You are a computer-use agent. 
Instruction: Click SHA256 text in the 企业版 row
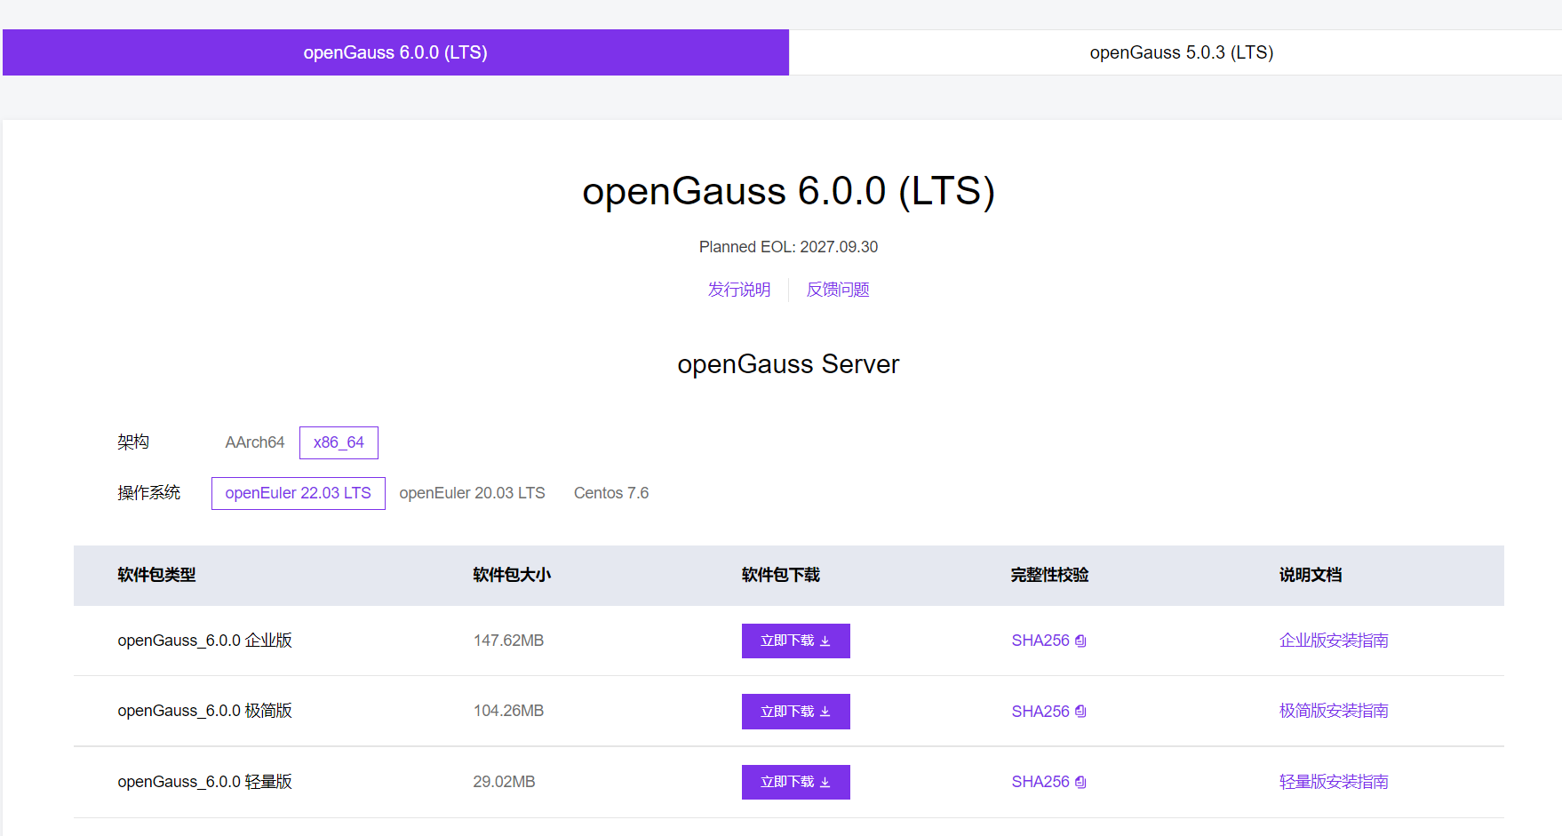pos(1040,641)
